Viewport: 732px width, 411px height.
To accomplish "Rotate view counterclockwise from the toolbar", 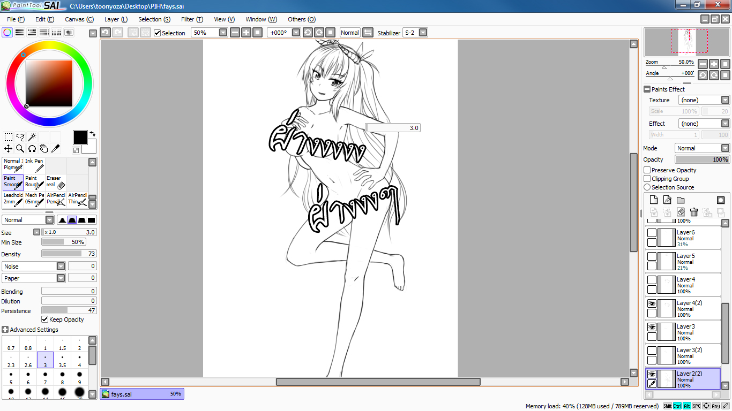I will 308,33.
